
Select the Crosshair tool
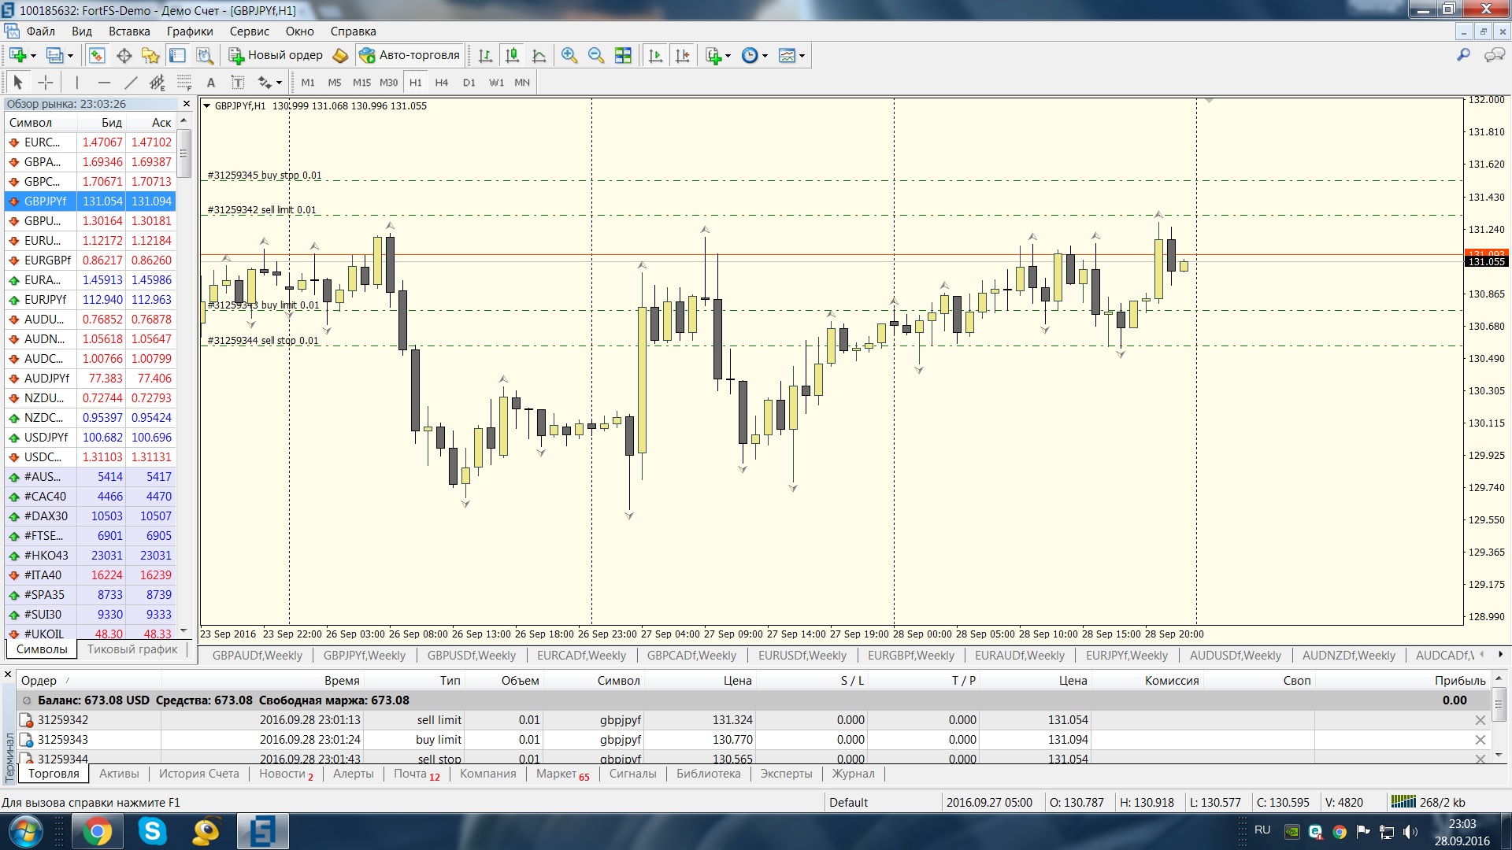coord(46,82)
